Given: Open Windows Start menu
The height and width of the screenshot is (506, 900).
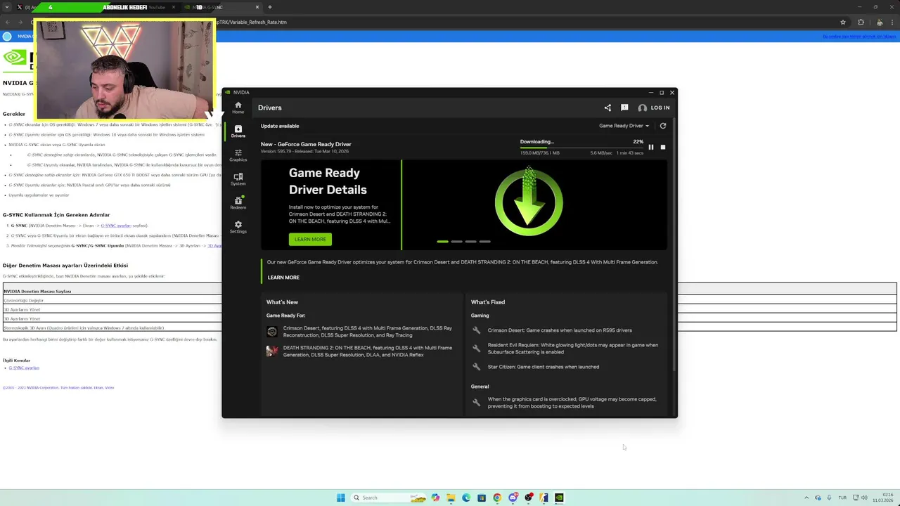Looking at the screenshot, I should (x=341, y=498).
